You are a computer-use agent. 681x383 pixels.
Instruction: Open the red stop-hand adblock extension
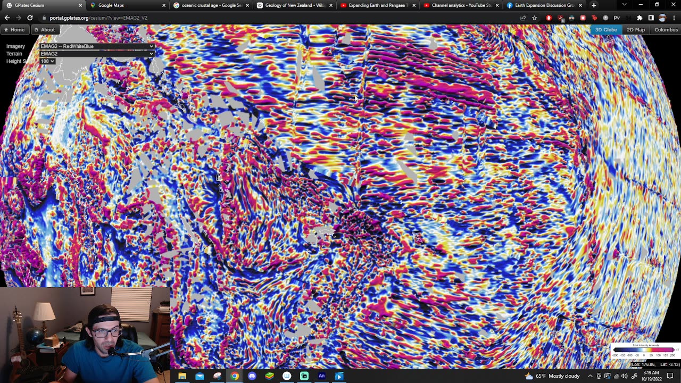tap(549, 18)
